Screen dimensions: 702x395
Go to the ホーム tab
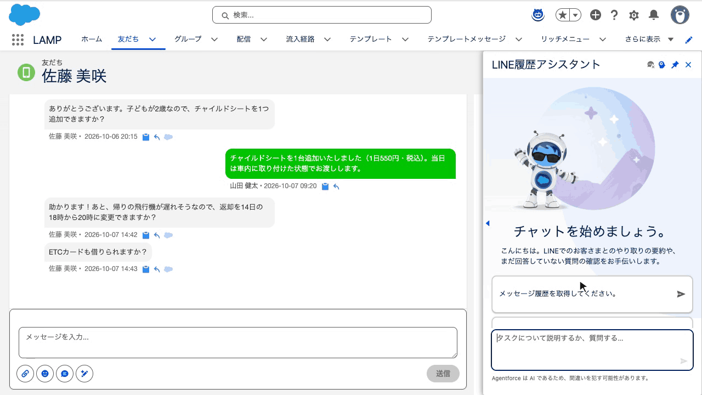tap(92, 39)
